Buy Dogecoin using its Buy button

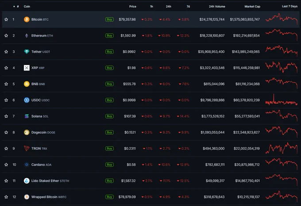pyautogui.click(x=109, y=132)
